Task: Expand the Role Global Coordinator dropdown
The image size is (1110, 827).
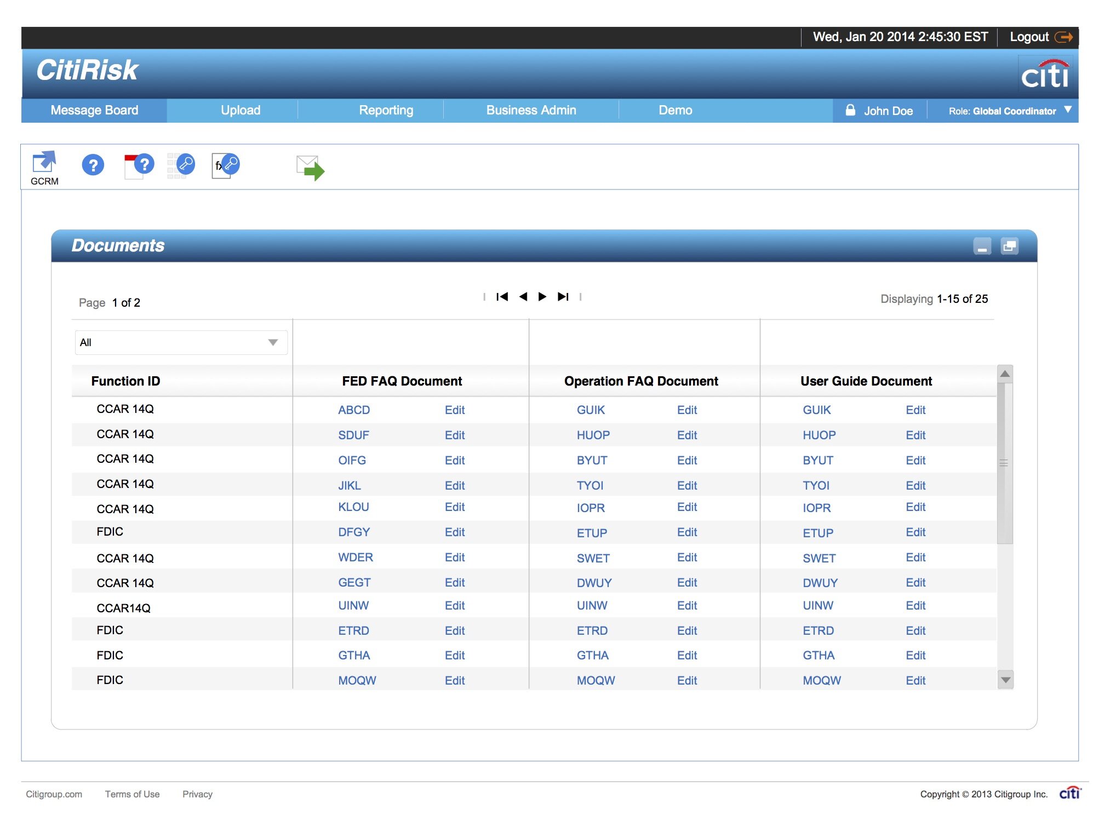Action: (x=1068, y=110)
